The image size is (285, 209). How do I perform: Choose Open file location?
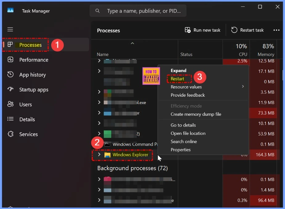[188, 133]
